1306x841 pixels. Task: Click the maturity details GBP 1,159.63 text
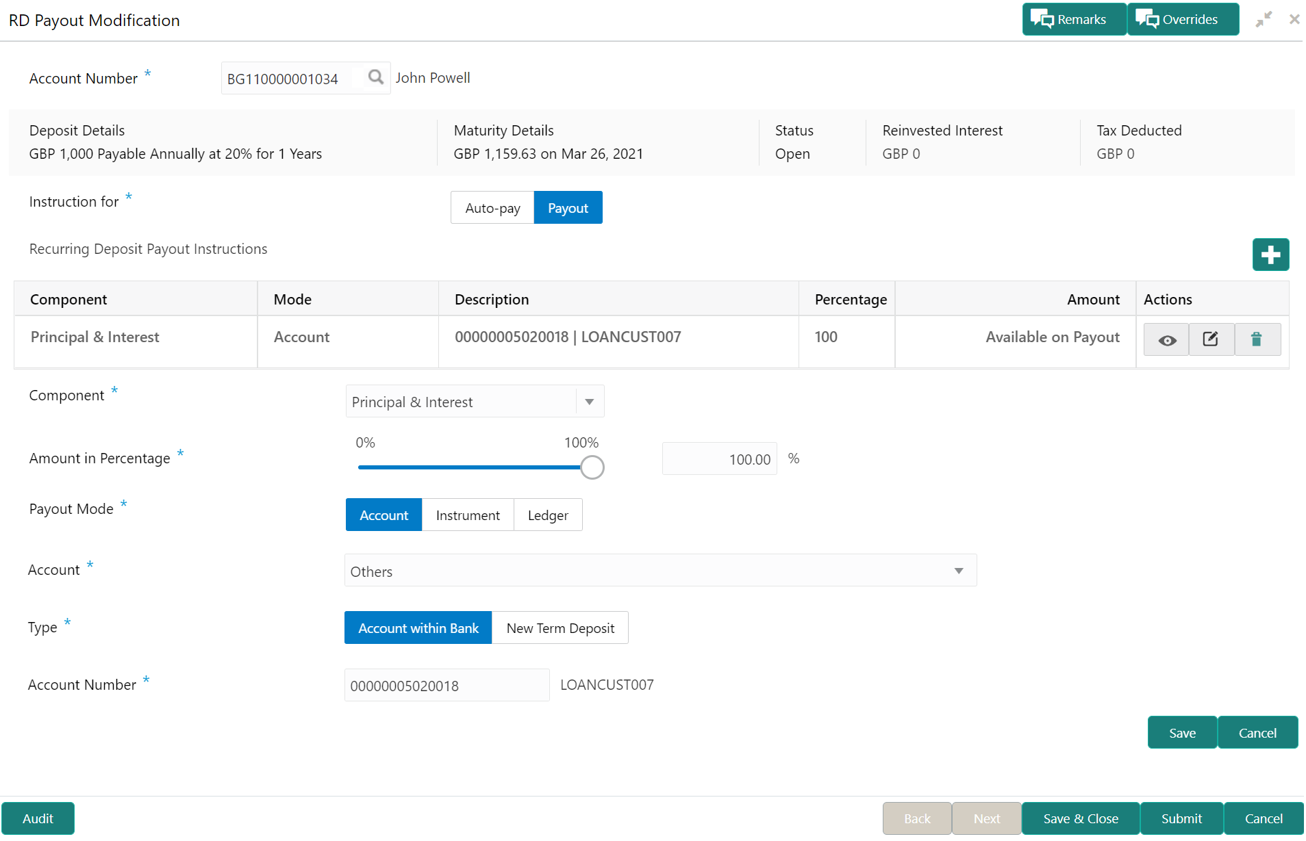coord(548,154)
